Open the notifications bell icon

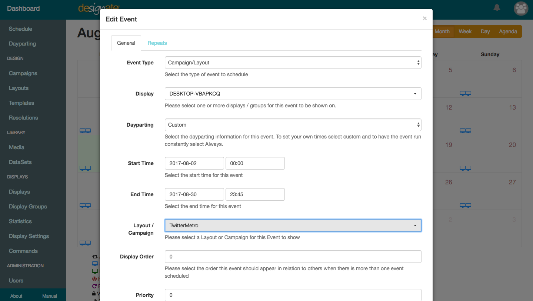coord(497,8)
